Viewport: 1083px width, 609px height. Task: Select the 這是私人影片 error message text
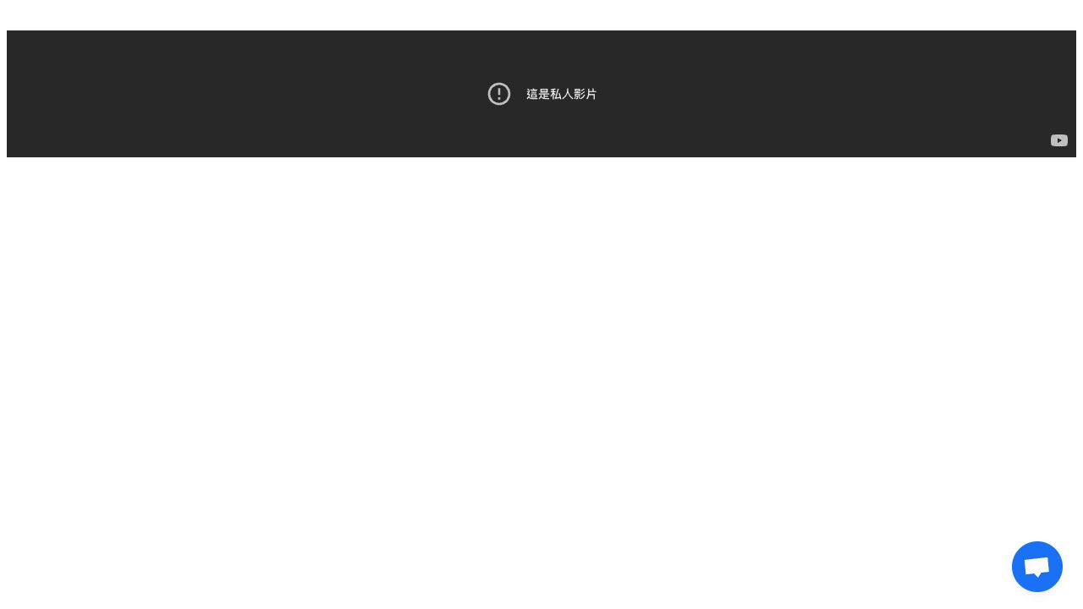coord(562,94)
